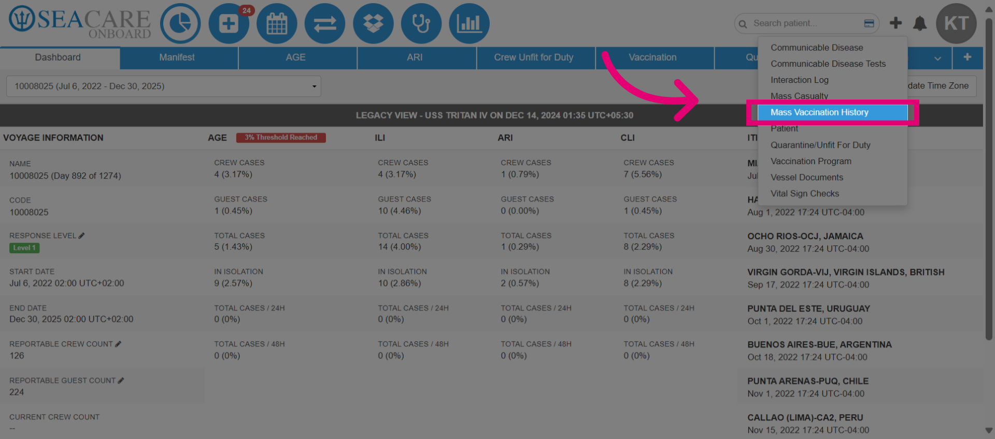Select Interaction Log menu item
The height and width of the screenshot is (439, 995).
832,80
